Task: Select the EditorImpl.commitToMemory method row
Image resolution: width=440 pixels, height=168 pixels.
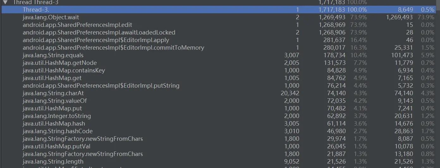Action: (220, 47)
